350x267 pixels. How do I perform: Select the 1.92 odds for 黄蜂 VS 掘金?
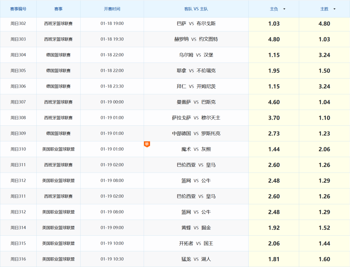[274, 228]
